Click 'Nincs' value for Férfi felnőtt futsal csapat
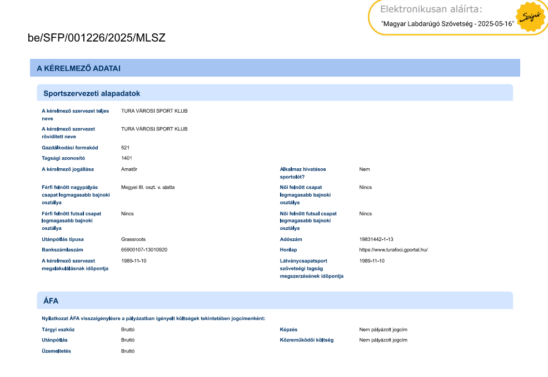 (x=127, y=214)
